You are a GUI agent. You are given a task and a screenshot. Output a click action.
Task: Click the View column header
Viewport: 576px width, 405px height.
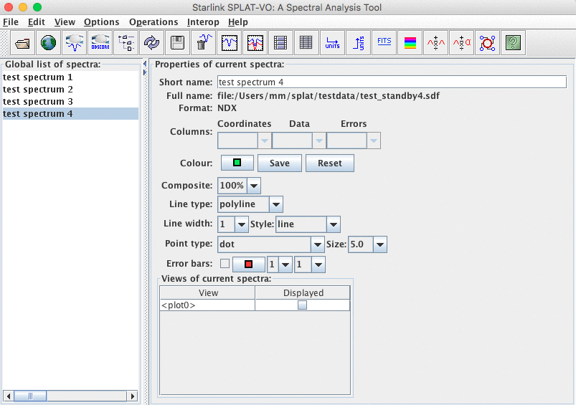click(208, 292)
